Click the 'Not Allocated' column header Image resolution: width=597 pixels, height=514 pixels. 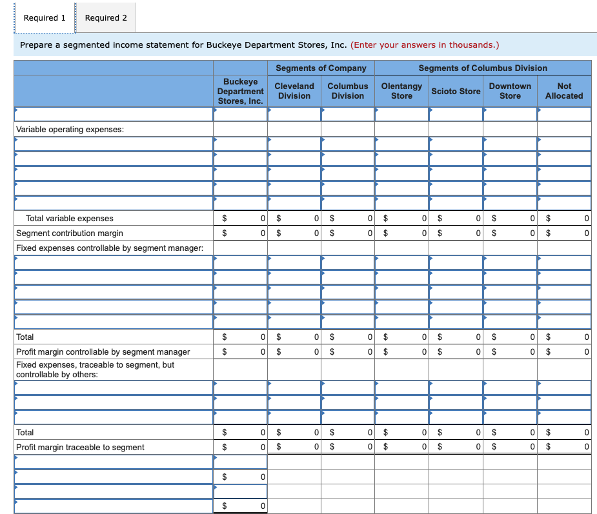click(564, 91)
